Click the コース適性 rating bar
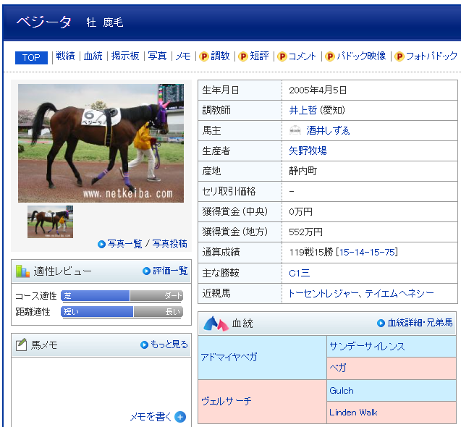 click(x=122, y=296)
